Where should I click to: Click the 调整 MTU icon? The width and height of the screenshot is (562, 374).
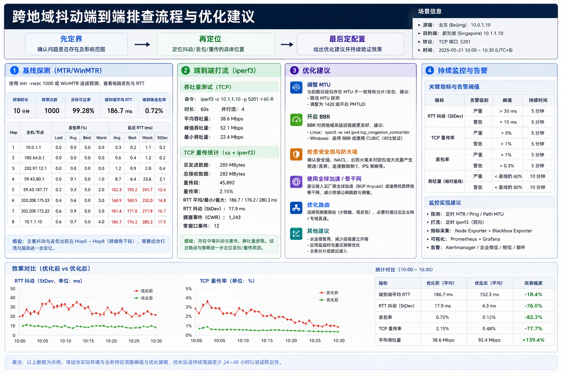(x=296, y=88)
